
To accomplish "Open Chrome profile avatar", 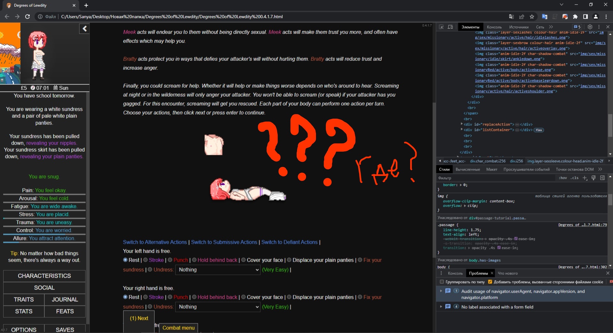I will click(x=596, y=17).
